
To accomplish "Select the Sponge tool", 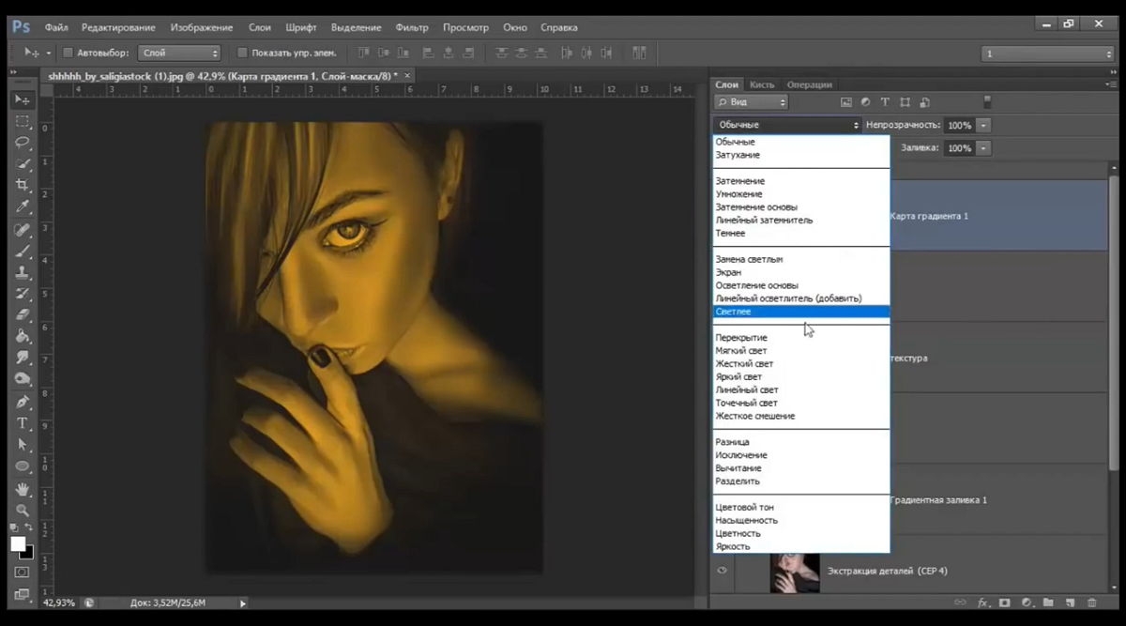I will coord(23,381).
